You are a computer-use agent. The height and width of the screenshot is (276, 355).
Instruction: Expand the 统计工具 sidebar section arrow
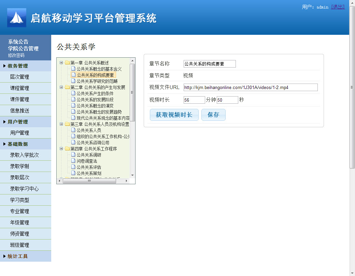(4, 256)
